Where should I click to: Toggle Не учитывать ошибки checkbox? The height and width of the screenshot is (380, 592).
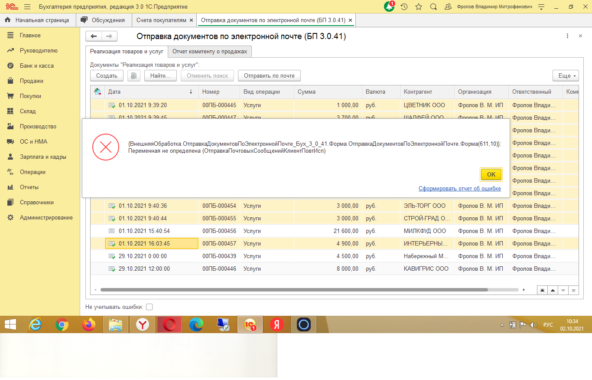(150, 307)
